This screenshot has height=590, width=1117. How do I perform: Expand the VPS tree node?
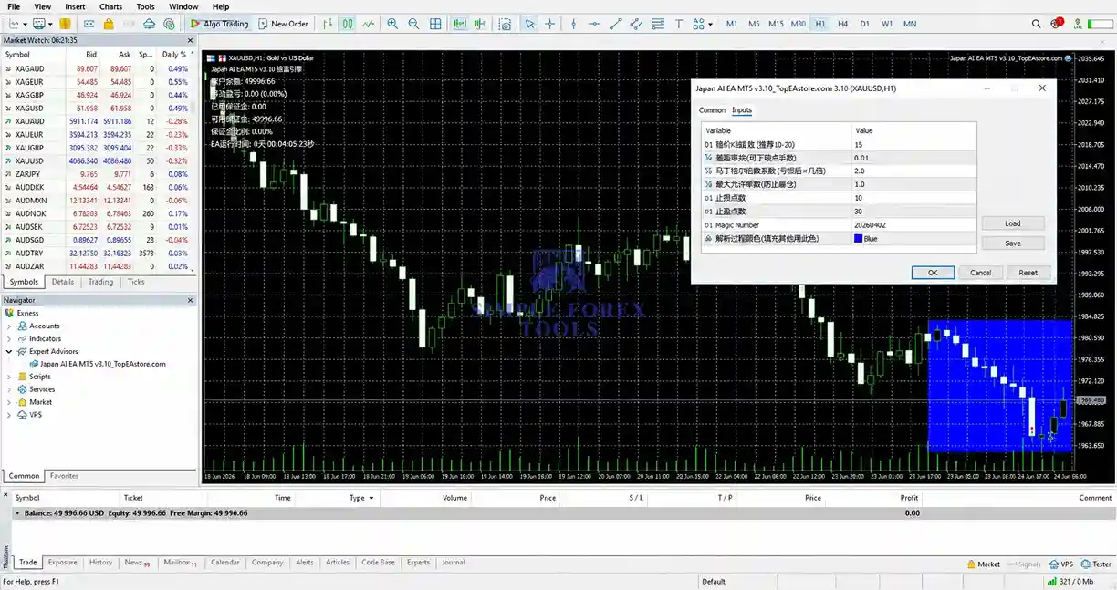pyautogui.click(x=10, y=415)
